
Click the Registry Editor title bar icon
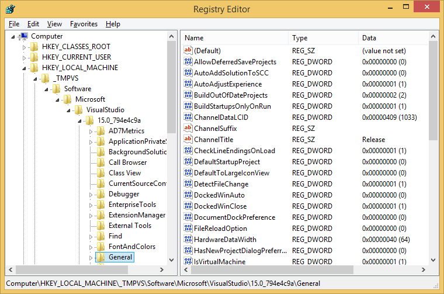11,9
